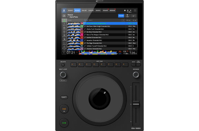Tap the globe network icon

click(x=128, y=11)
